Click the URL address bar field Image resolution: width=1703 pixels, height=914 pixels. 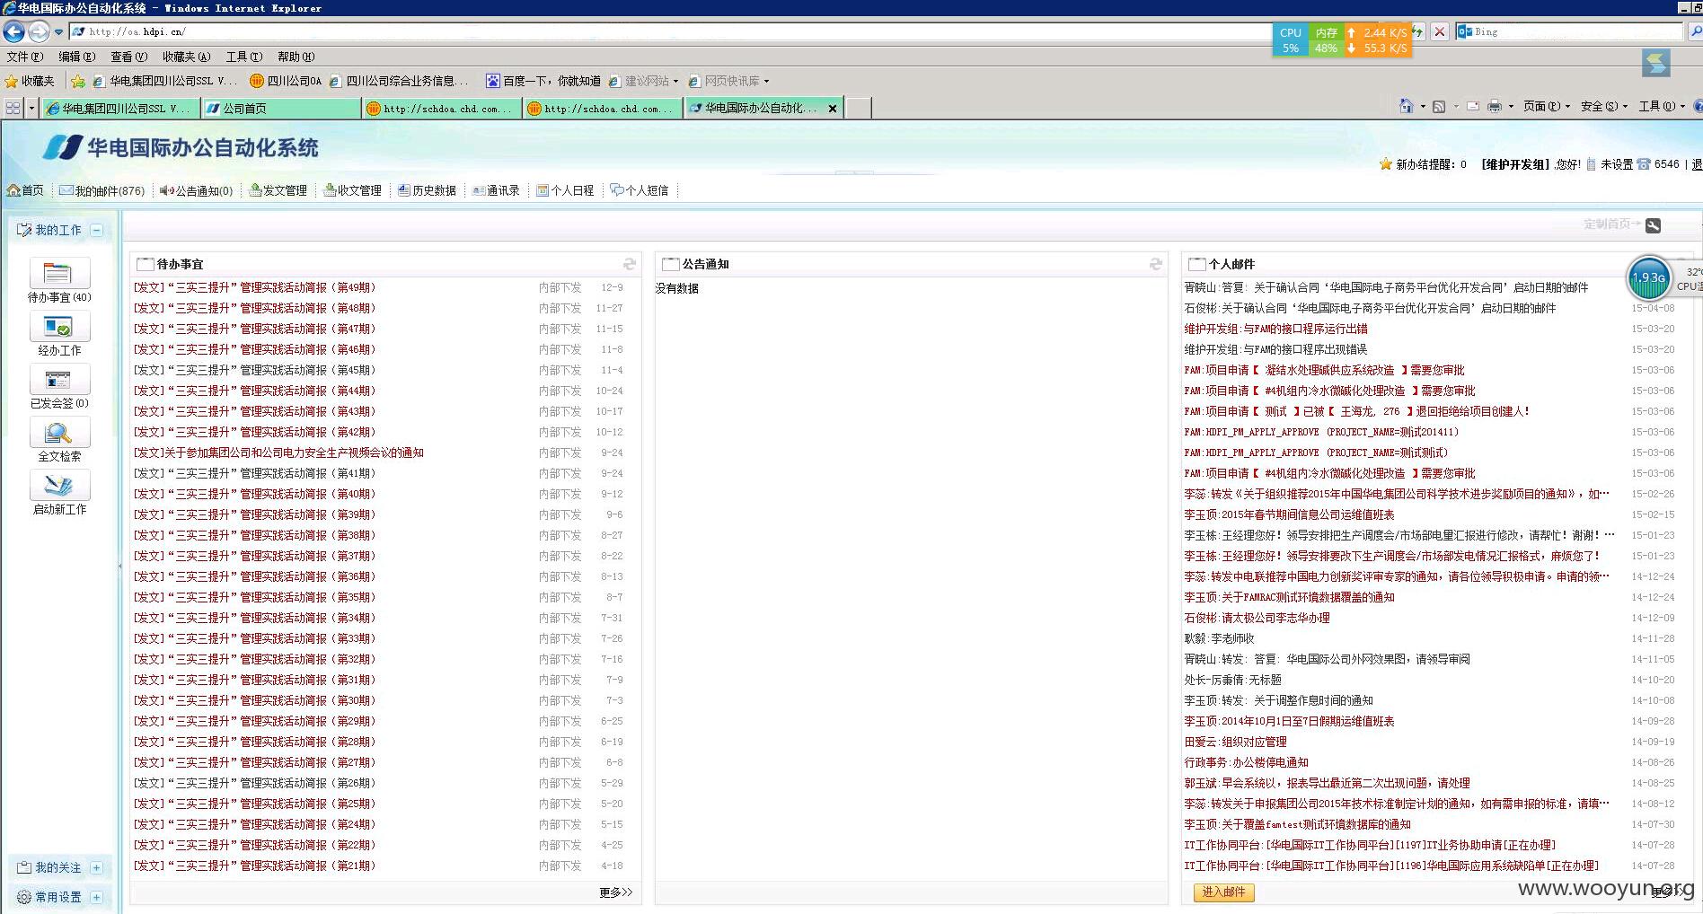pos(674,31)
